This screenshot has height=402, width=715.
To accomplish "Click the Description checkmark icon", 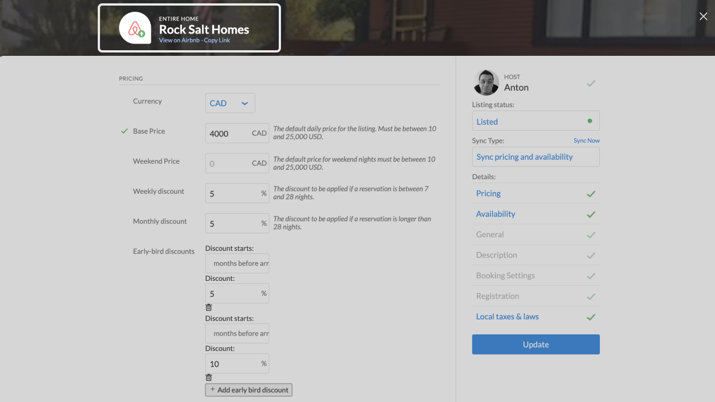I will [591, 256].
